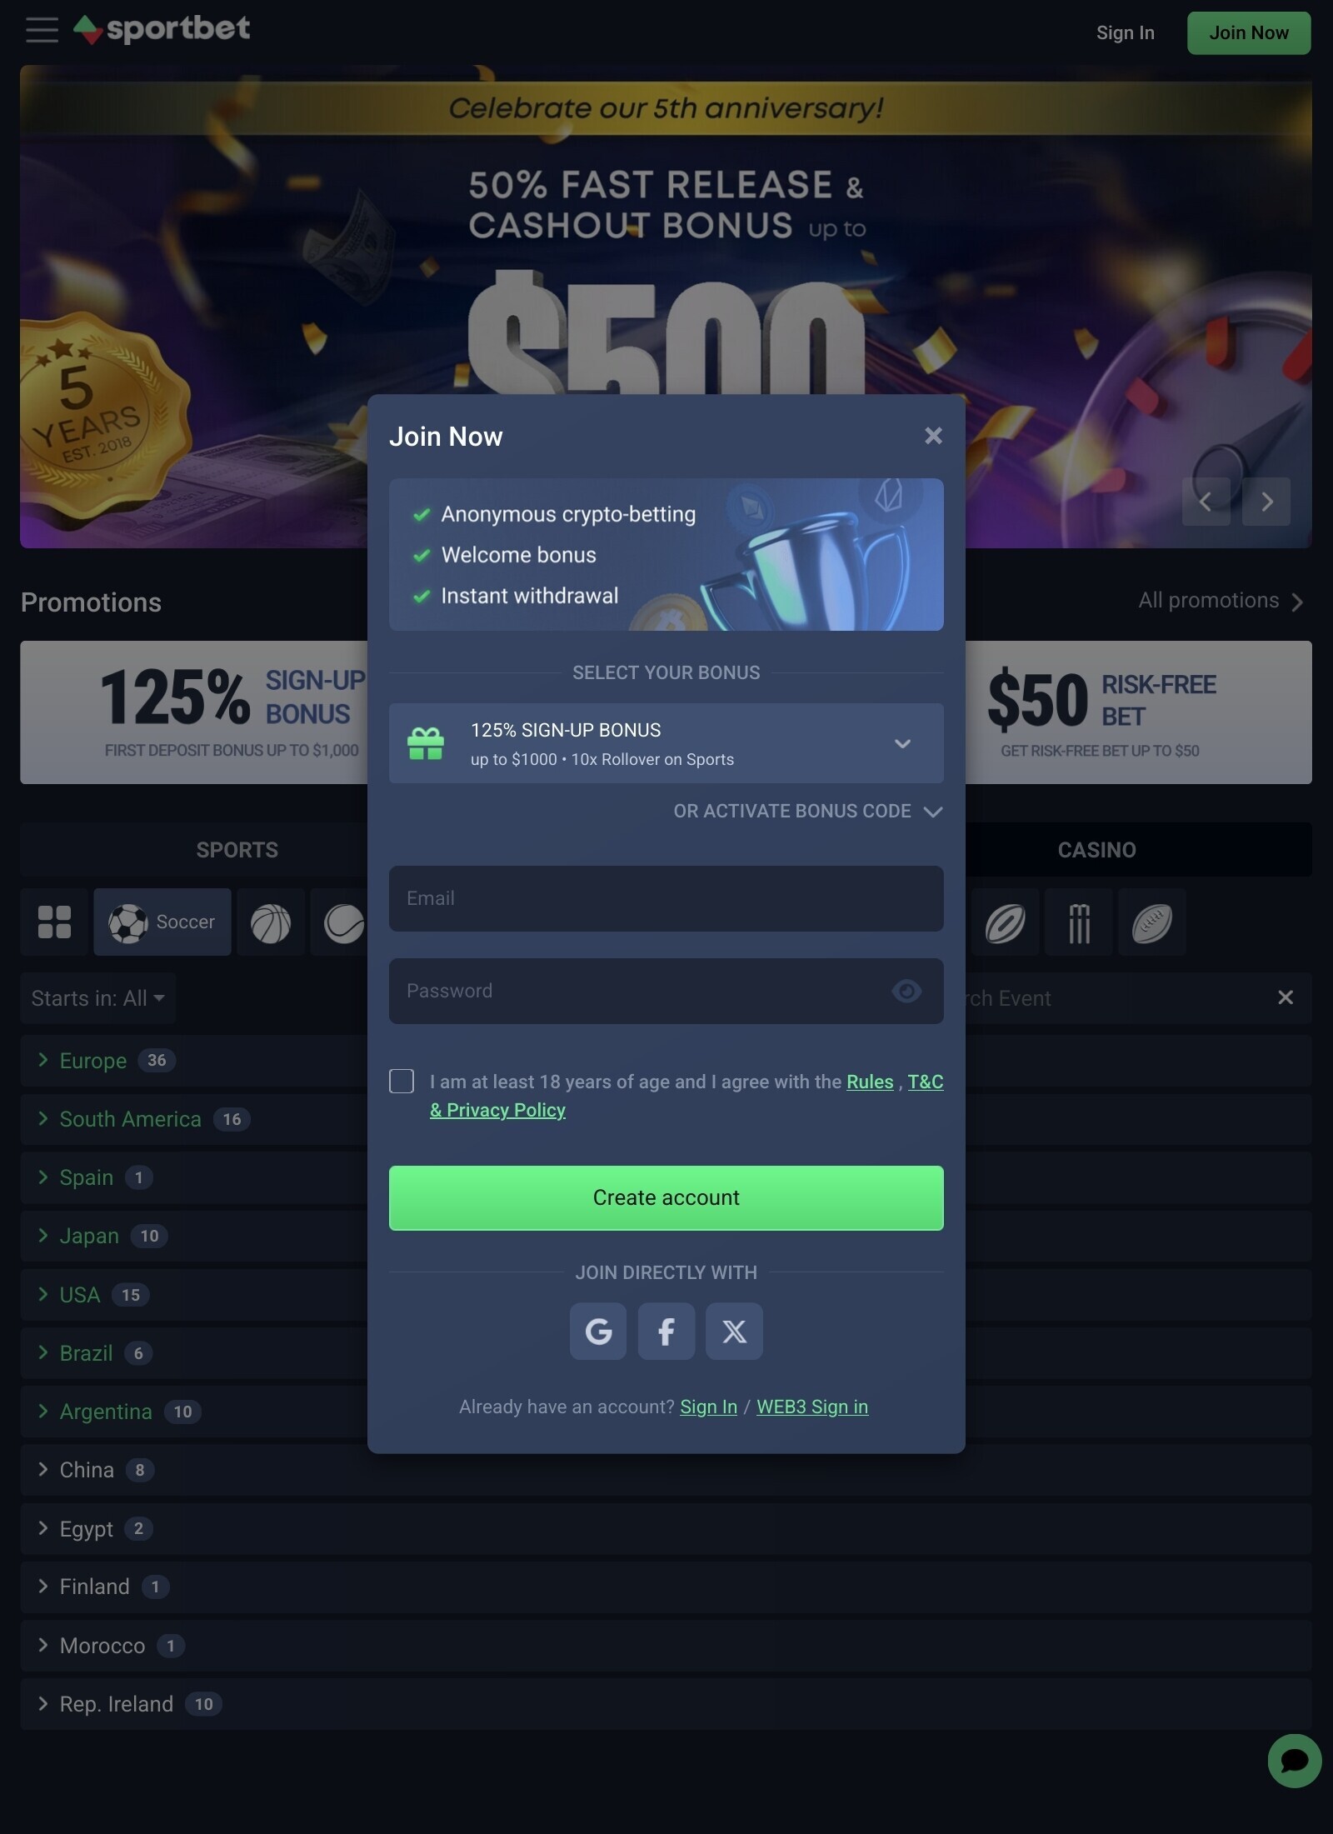This screenshot has height=1834, width=1333.
Task: Open the hamburger menu icon
Action: pyautogui.click(x=42, y=30)
